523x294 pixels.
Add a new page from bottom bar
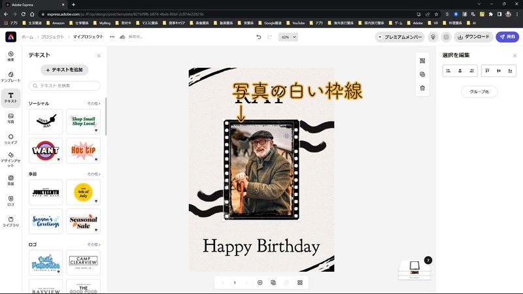tap(260, 283)
